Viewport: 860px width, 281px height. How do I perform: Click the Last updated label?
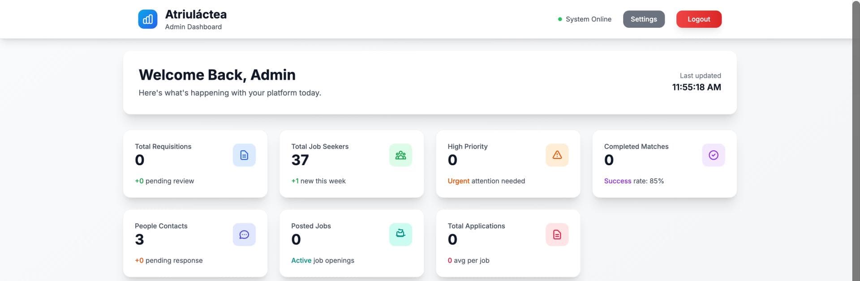point(701,76)
